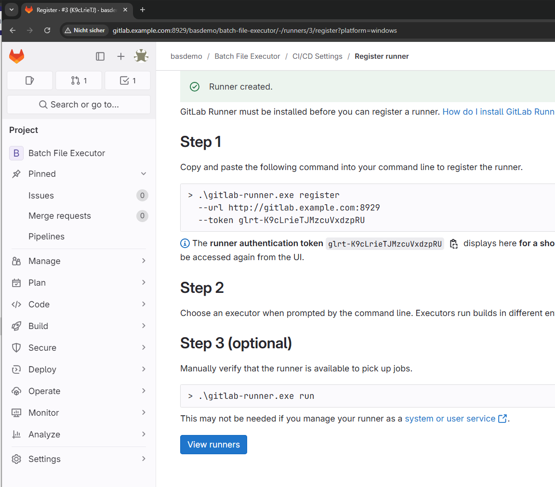Click the Search or go to field
This screenshot has height=487, width=555.
[x=79, y=105]
